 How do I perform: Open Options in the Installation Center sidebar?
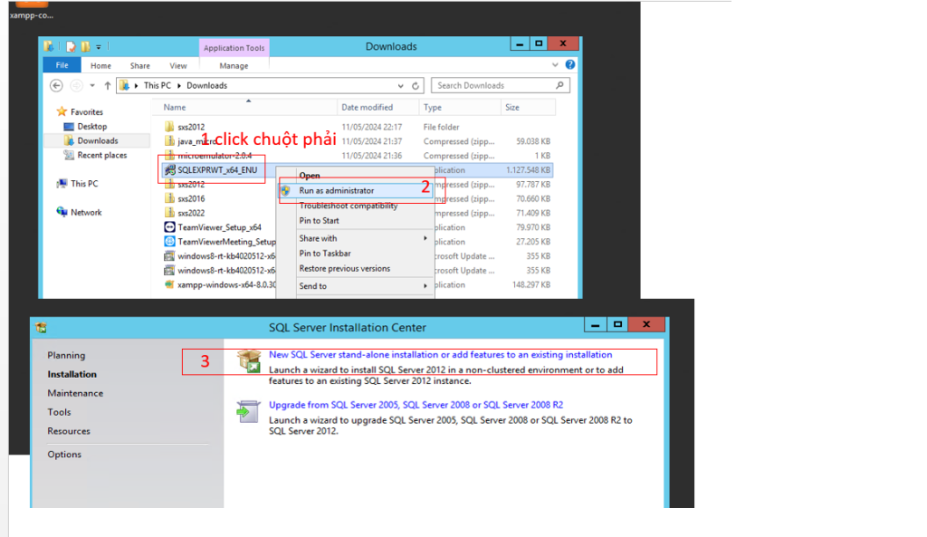tap(64, 455)
